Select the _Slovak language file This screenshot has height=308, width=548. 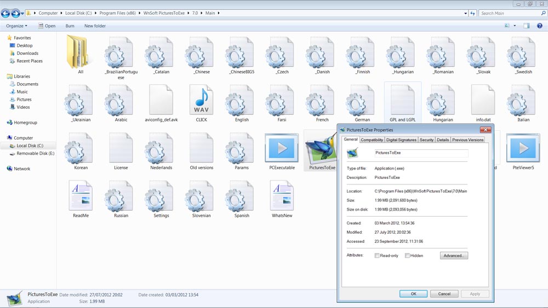481,53
